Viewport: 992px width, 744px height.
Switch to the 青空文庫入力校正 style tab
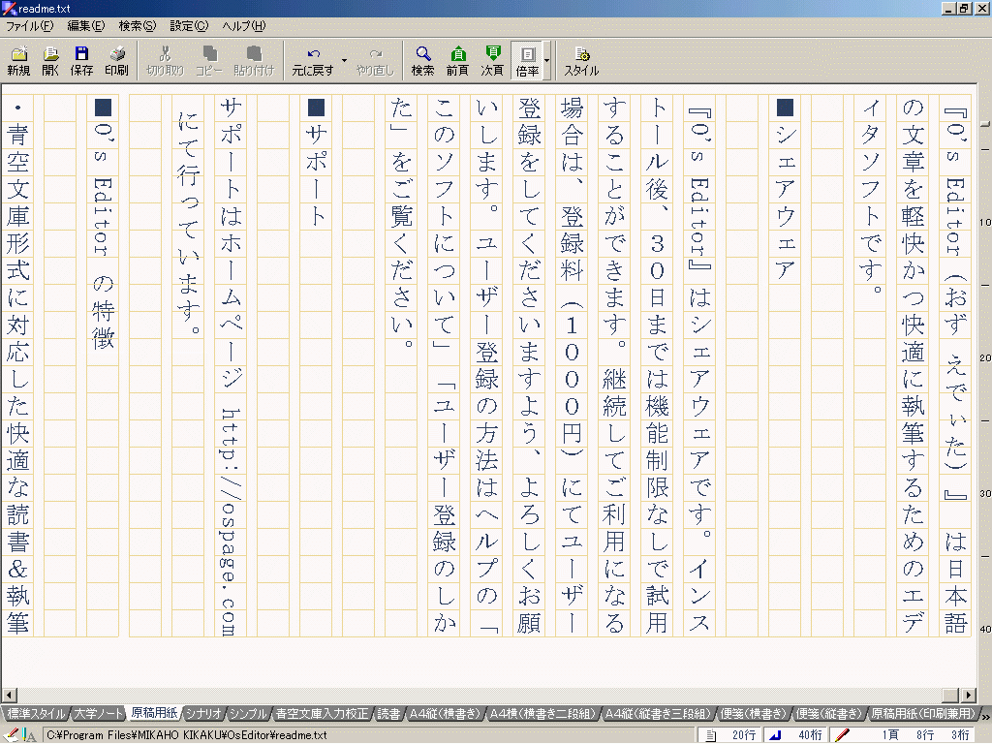tap(322, 715)
